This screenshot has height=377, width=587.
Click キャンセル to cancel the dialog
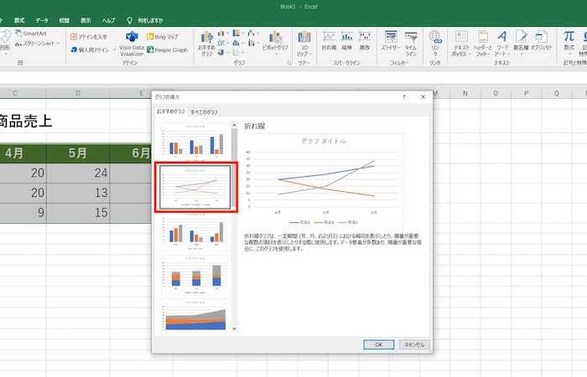coord(414,344)
